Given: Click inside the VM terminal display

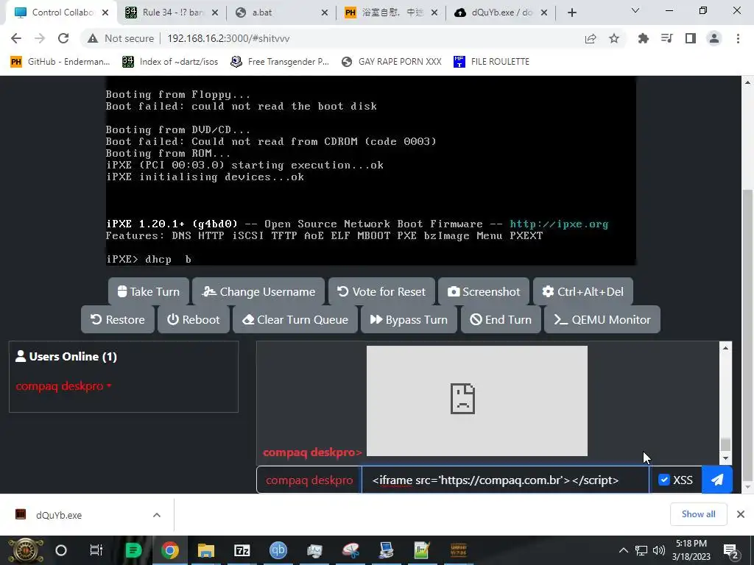Looking at the screenshot, I should (x=371, y=171).
